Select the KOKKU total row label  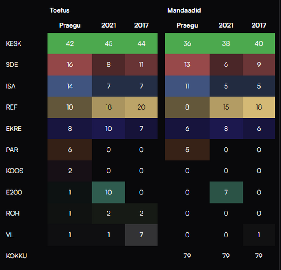point(16,256)
